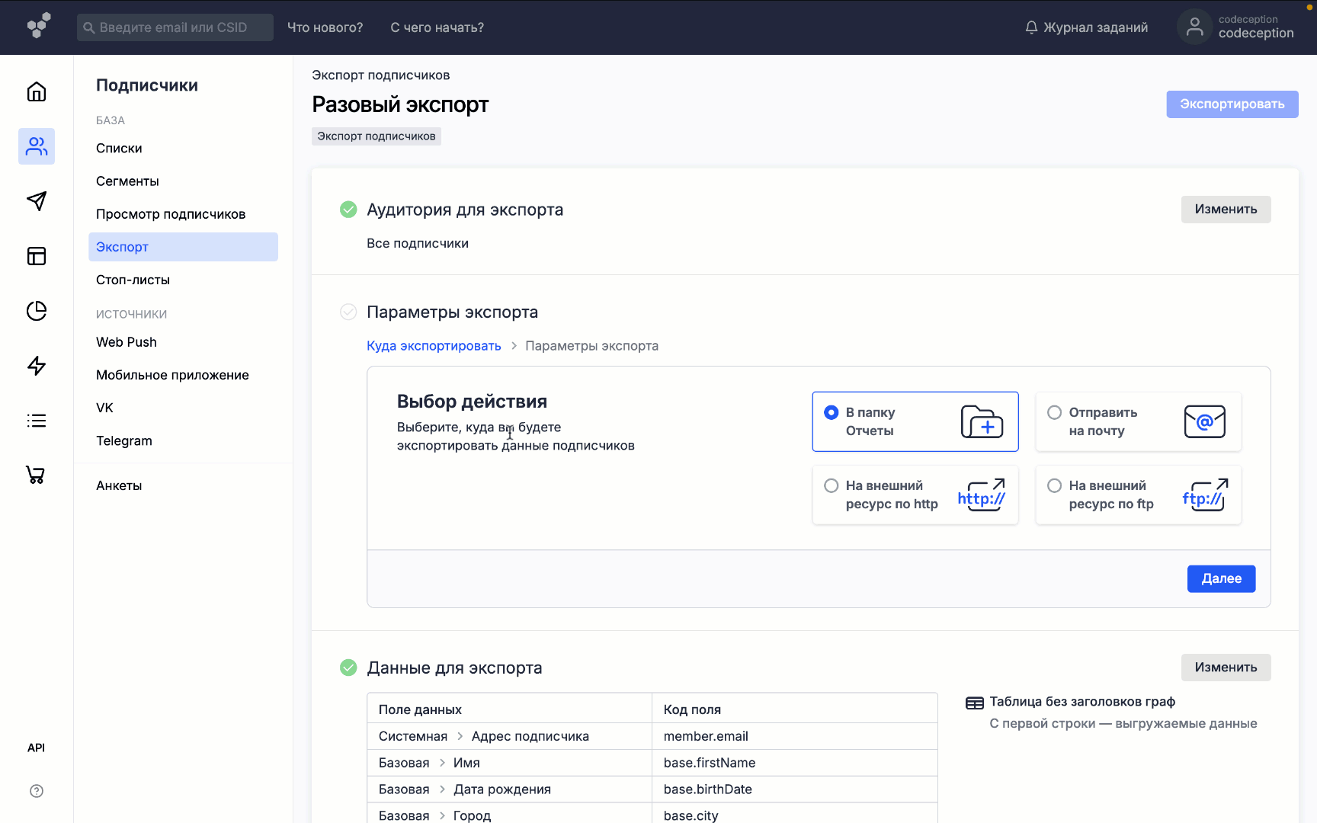Select 'На внешний ресурс по ftp' radio
The width and height of the screenshot is (1317, 823).
[x=1055, y=485]
